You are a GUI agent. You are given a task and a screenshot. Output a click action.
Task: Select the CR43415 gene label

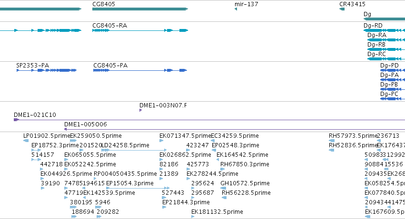pos(352,4)
